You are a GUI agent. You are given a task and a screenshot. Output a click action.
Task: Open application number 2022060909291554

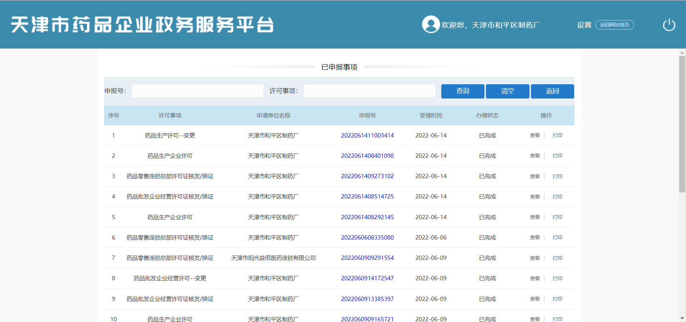pyautogui.click(x=367, y=258)
